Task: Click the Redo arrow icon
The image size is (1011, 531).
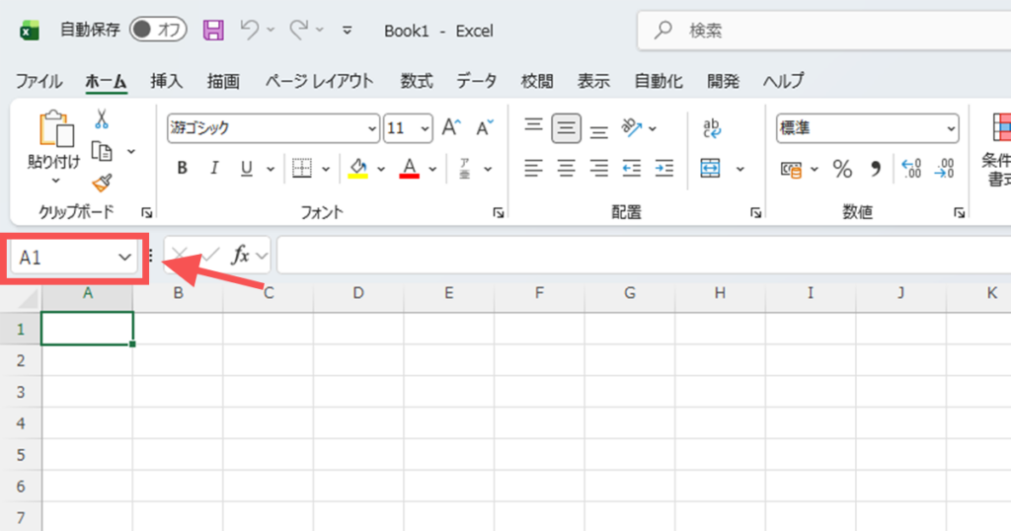Action: (x=298, y=30)
